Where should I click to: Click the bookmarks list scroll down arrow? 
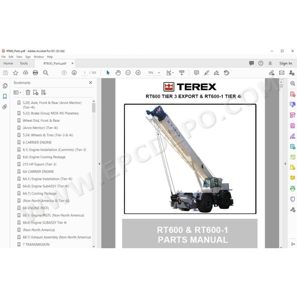coord(94,247)
